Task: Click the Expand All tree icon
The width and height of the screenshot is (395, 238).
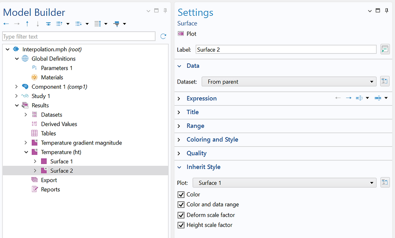Action: pyautogui.click(x=78, y=24)
